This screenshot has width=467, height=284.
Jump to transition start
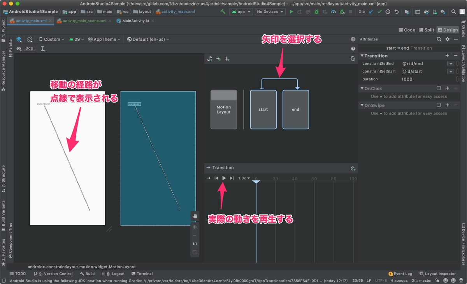[216, 178]
